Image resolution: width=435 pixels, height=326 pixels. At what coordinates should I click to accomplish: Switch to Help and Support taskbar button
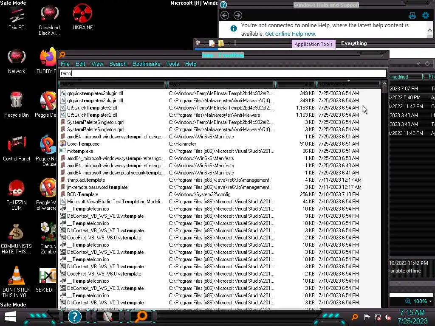click(x=75, y=317)
